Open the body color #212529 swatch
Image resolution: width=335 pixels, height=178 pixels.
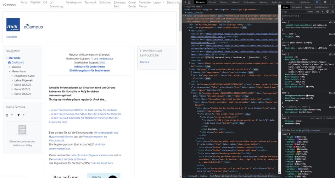coord(295,82)
